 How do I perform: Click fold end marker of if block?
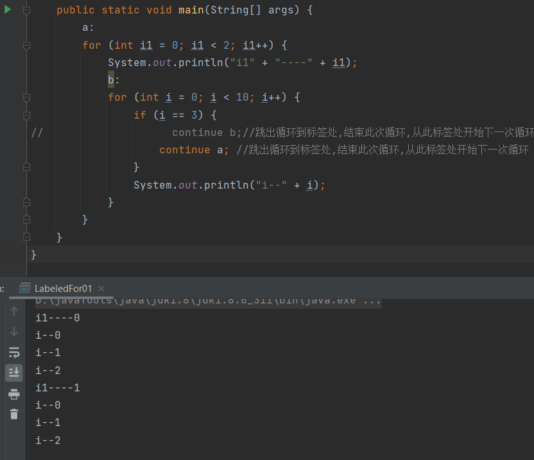26,167
